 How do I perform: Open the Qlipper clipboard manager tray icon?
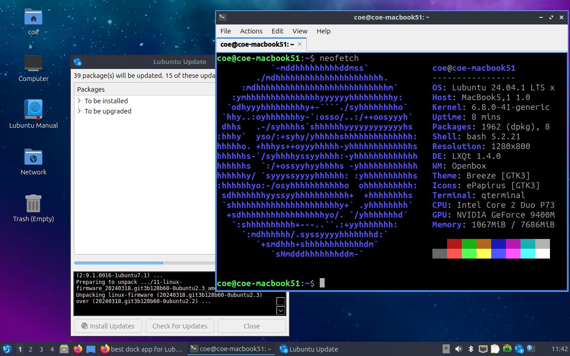click(x=495, y=349)
